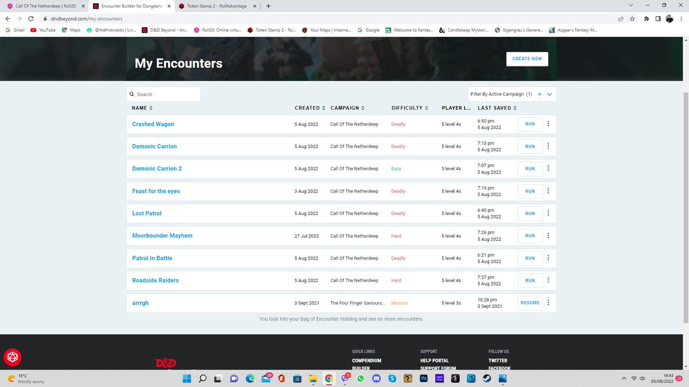
Task: Bookmark this page with the star
Action: (632, 18)
